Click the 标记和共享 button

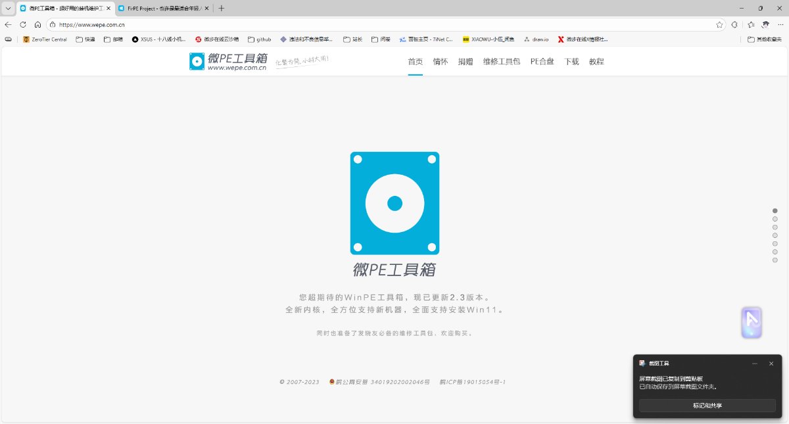tap(707, 405)
